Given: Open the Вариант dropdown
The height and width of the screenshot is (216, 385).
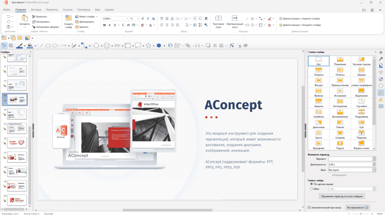Looking at the screenshot, I should click(x=374, y=159).
